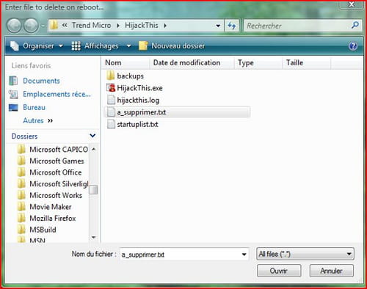The image size is (367, 289).
Task: Click the Emplacements récents icon
Action: 13,94
